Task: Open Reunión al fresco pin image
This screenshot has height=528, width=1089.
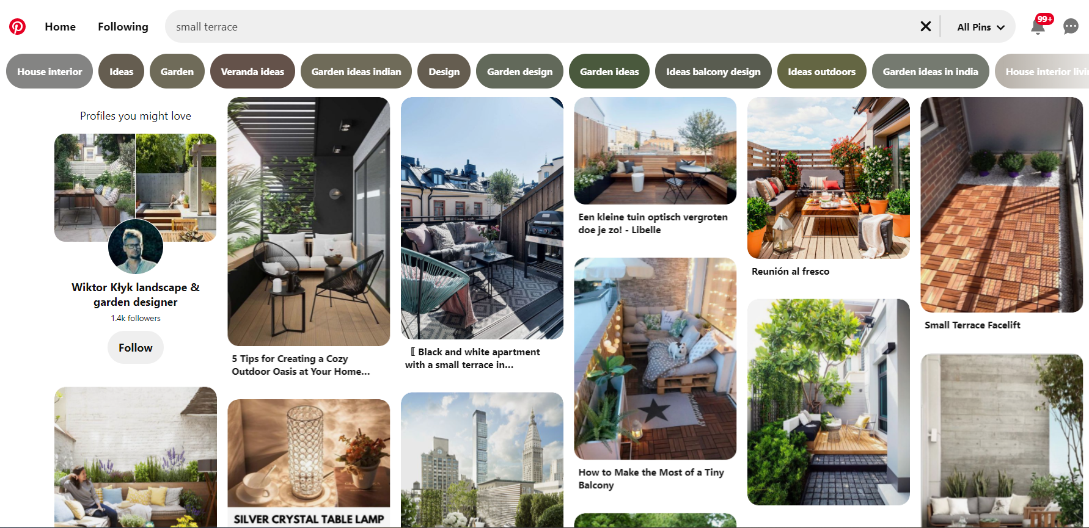Action: point(829,178)
